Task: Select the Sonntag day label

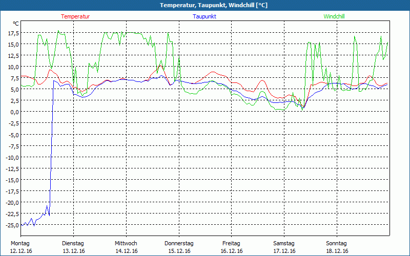Action: click(x=337, y=243)
